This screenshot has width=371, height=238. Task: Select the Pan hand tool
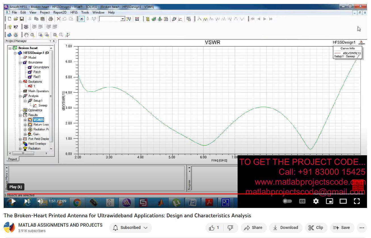(x=26, y=35)
